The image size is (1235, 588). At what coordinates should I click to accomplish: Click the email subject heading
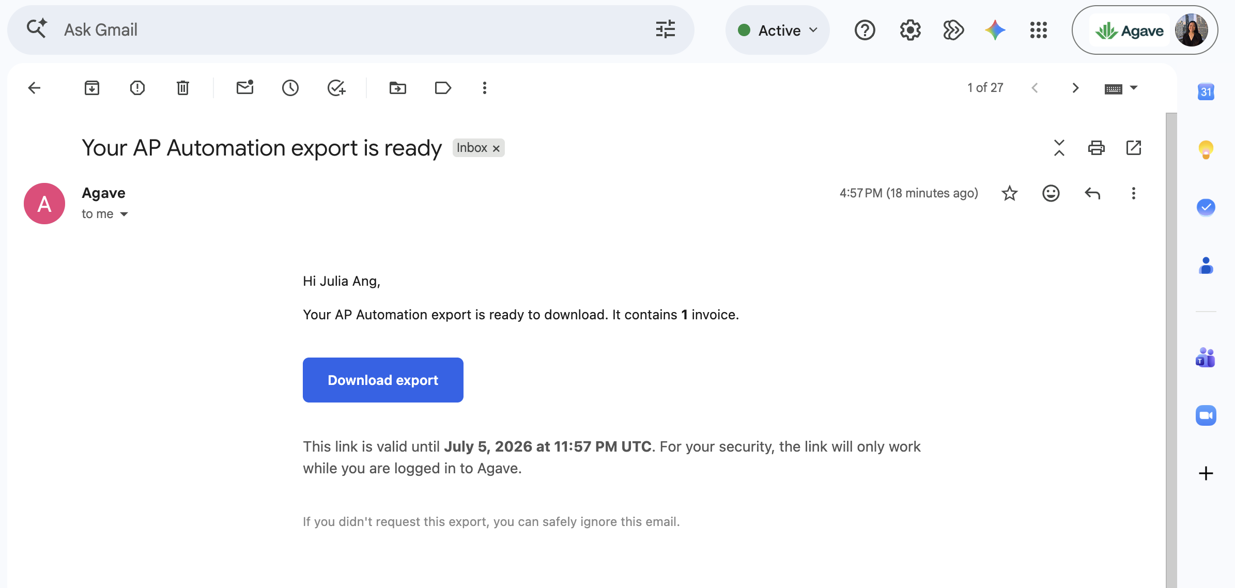coord(262,148)
